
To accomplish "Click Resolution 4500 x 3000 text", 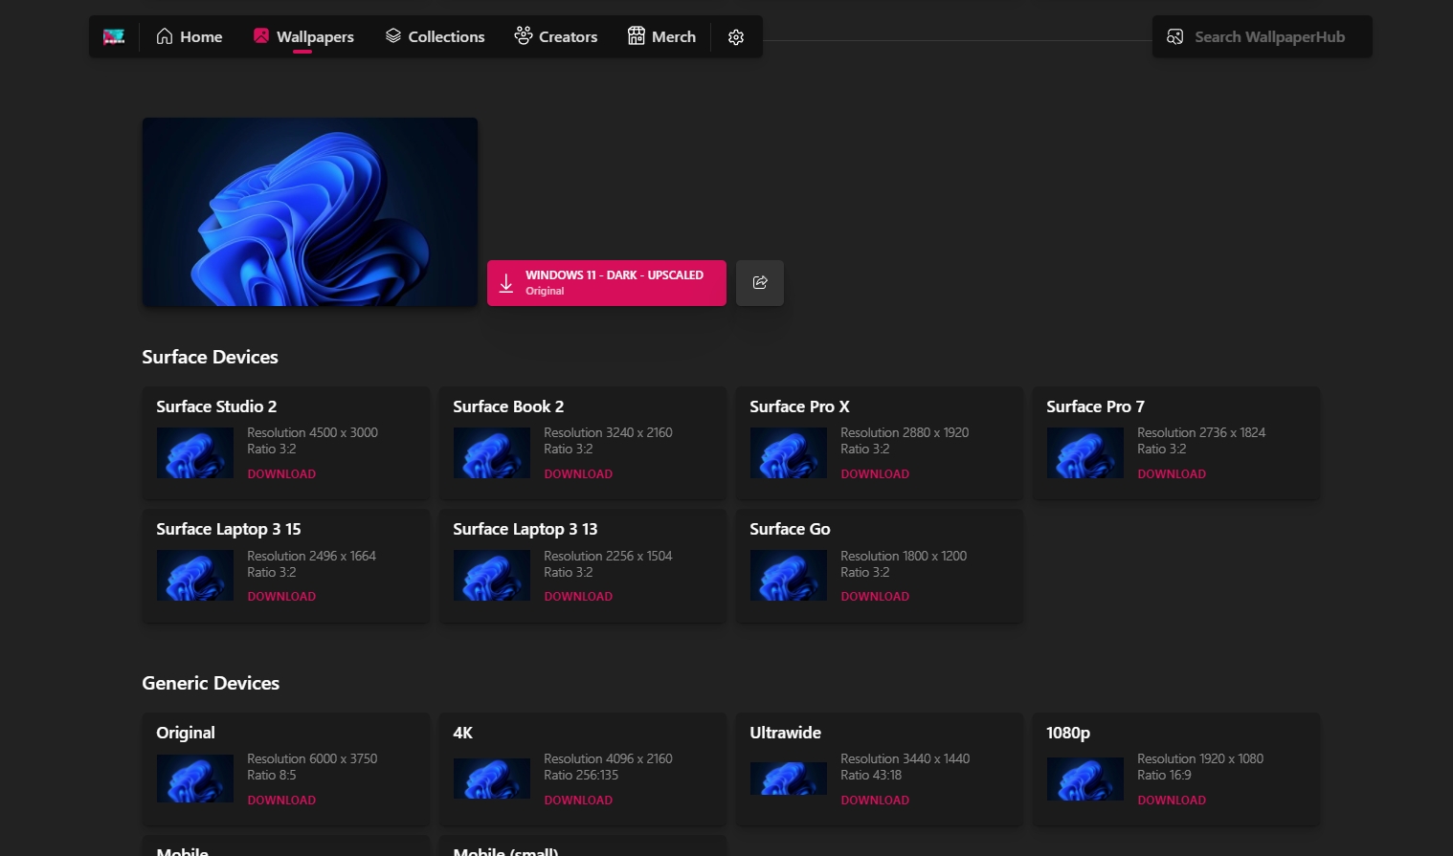I will (312, 432).
